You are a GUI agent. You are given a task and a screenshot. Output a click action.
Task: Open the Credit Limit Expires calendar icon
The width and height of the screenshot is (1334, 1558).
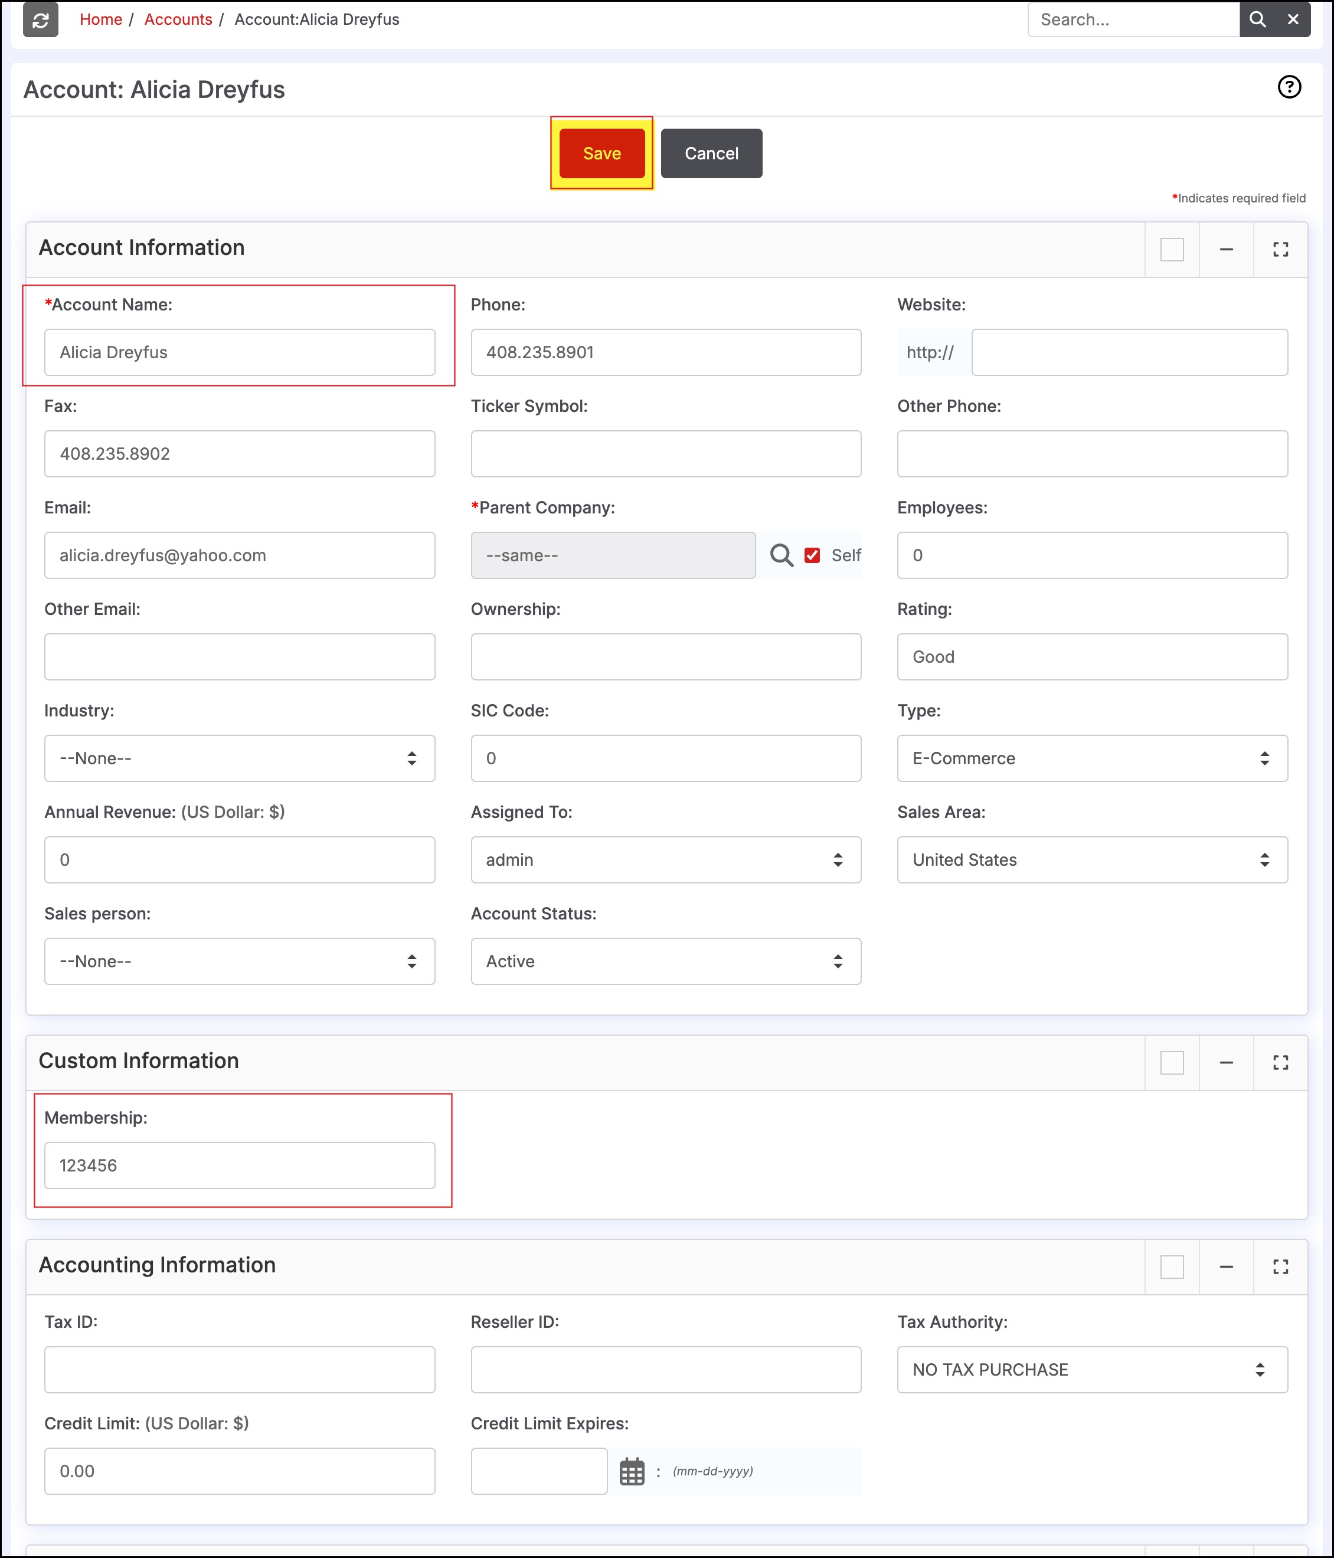point(632,1471)
